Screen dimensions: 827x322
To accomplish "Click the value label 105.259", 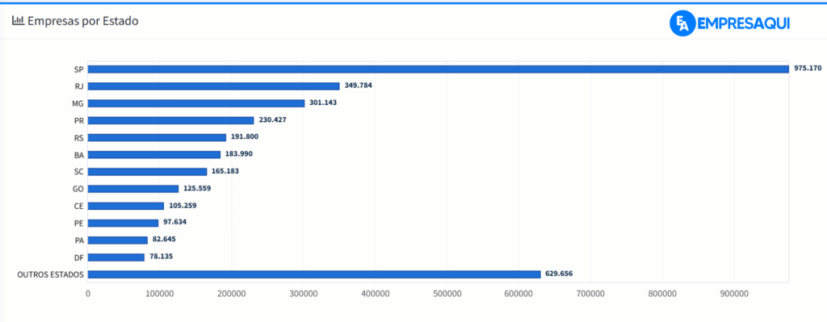I will [x=183, y=205].
